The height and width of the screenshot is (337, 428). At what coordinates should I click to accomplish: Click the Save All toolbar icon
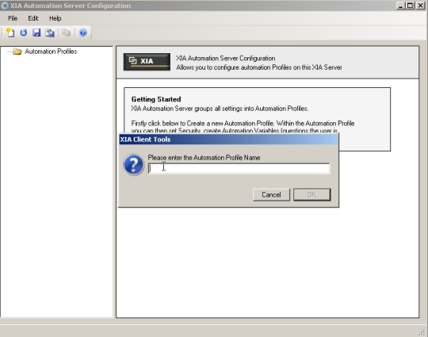(50, 33)
